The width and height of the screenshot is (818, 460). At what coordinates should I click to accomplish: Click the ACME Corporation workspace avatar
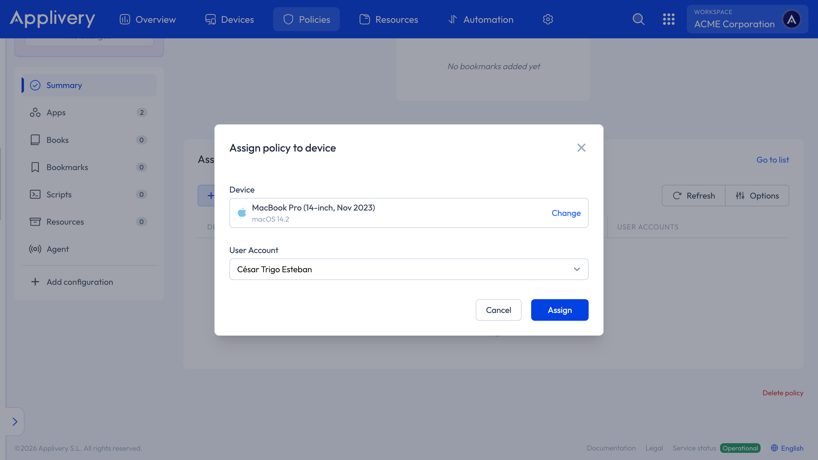791,19
